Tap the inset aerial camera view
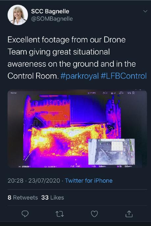Screen dimensions: 151x226 [112, 152]
